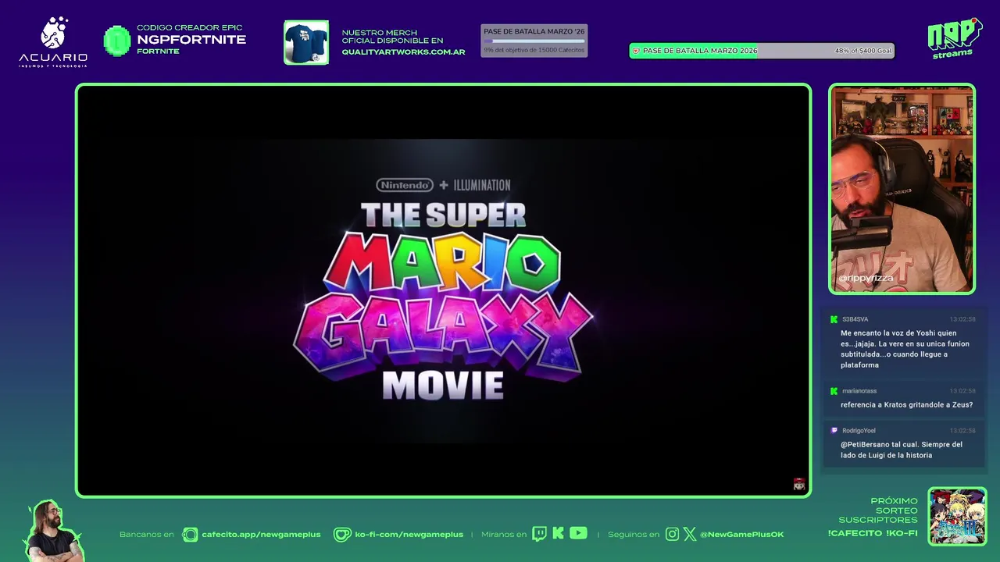Viewport: 1000px width, 562px height.
Task: Click message starting 'Me encanto la voz'
Action: [x=905, y=349]
